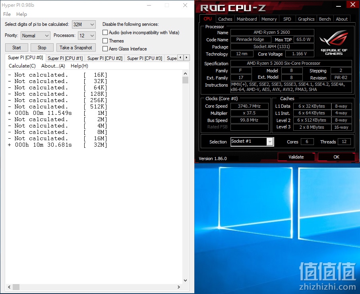Switch to Super PI [CPU #0] tab

click(x=25, y=58)
